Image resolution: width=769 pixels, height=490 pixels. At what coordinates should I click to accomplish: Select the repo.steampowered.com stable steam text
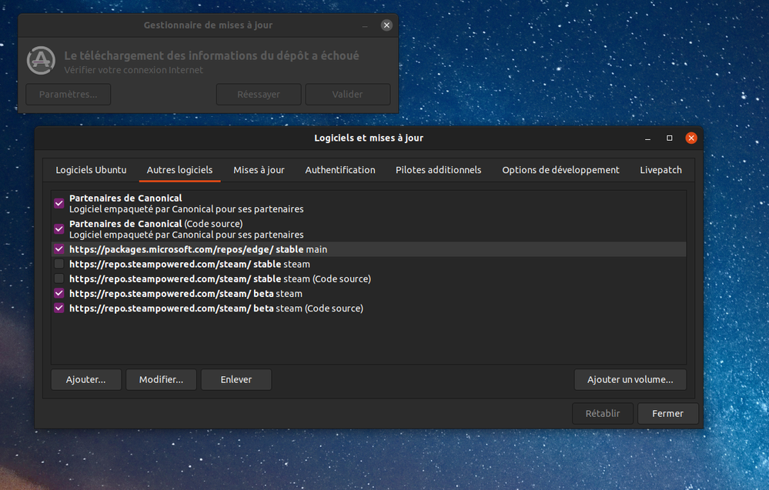(x=189, y=264)
